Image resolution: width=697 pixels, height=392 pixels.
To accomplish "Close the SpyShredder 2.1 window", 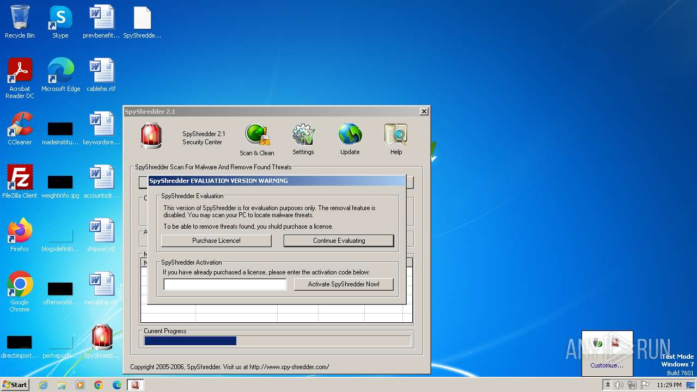I will (x=424, y=112).
